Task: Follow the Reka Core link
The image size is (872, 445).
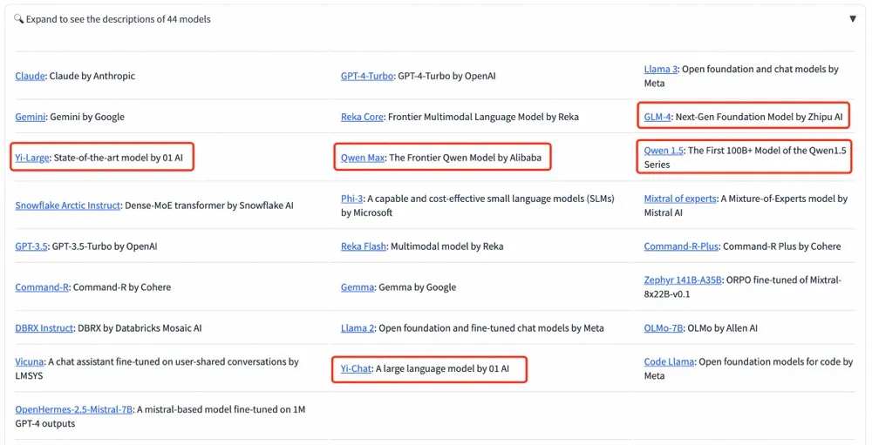Action: (x=362, y=117)
